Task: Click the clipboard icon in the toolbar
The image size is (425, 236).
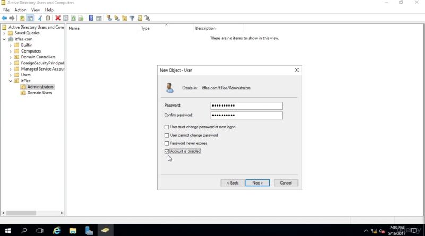Action: point(48,18)
